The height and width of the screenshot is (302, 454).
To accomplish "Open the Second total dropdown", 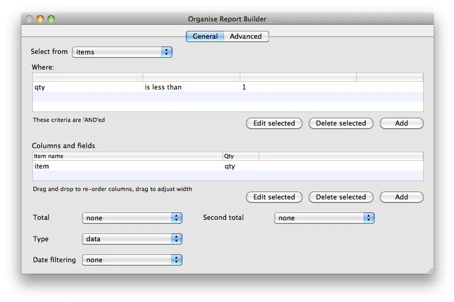I will [x=324, y=218].
